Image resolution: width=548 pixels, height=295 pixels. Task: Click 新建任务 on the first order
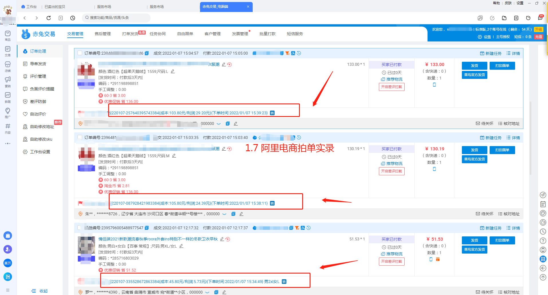(x=491, y=53)
